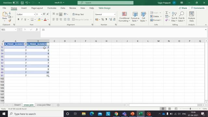Open Sort & Filter menu
208x117 pixels.
click(x=174, y=17)
